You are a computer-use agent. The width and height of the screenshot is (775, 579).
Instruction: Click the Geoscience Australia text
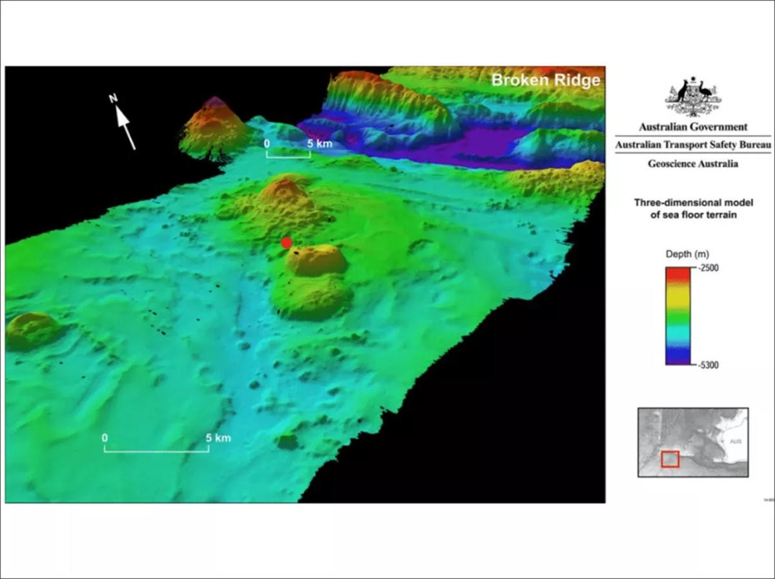click(x=693, y=164)
